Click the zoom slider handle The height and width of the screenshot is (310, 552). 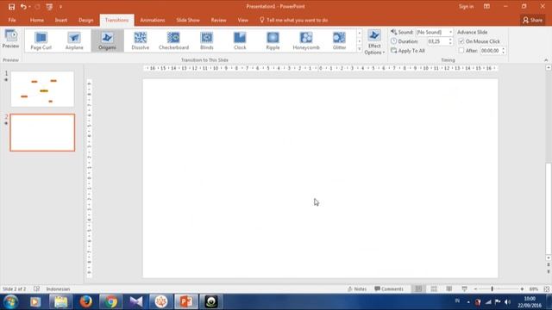492,289
